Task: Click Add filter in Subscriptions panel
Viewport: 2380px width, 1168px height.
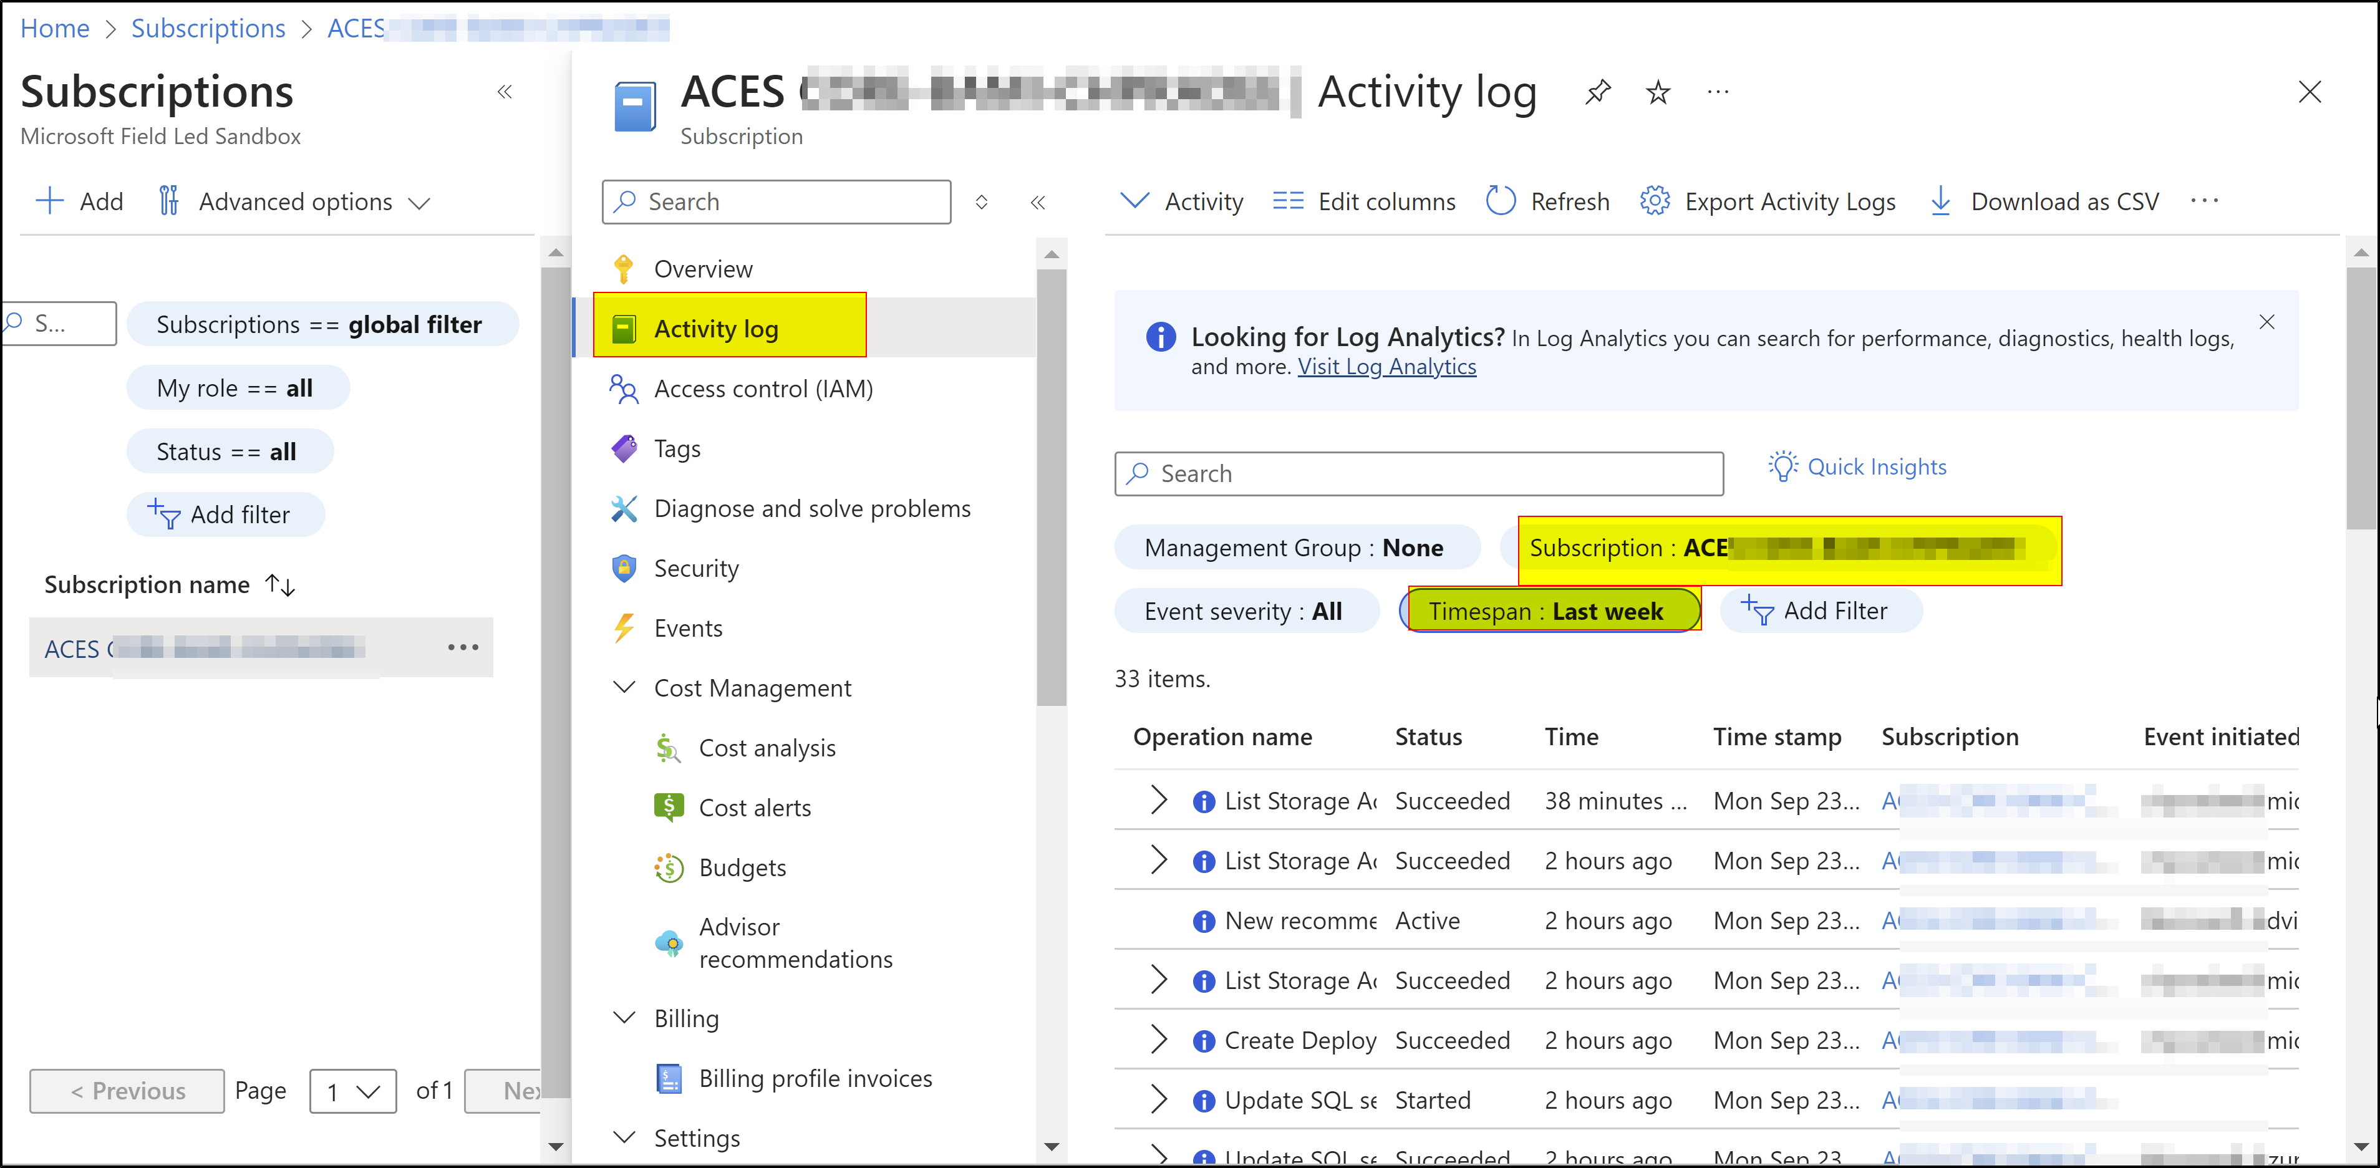Action: point(225,514)
